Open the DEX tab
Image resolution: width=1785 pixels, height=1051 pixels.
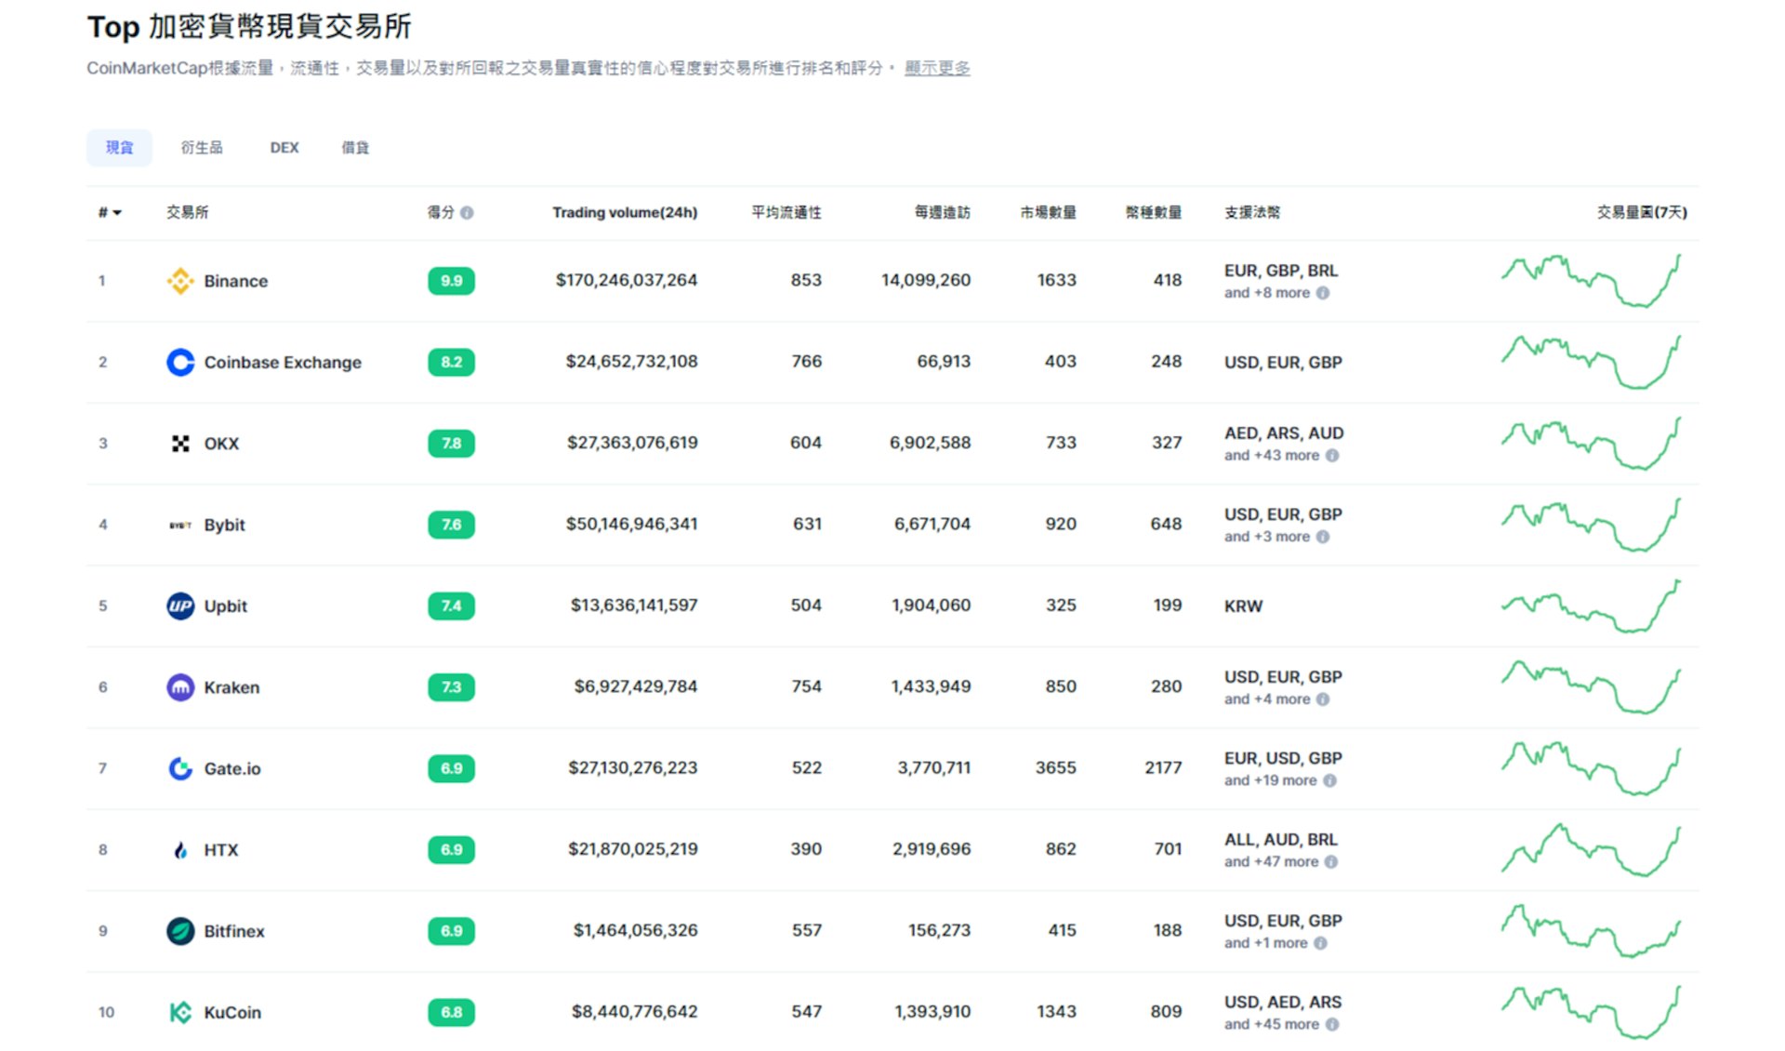284,147
